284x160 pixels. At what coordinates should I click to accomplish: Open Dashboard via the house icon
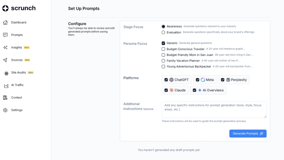pos(5,22)
